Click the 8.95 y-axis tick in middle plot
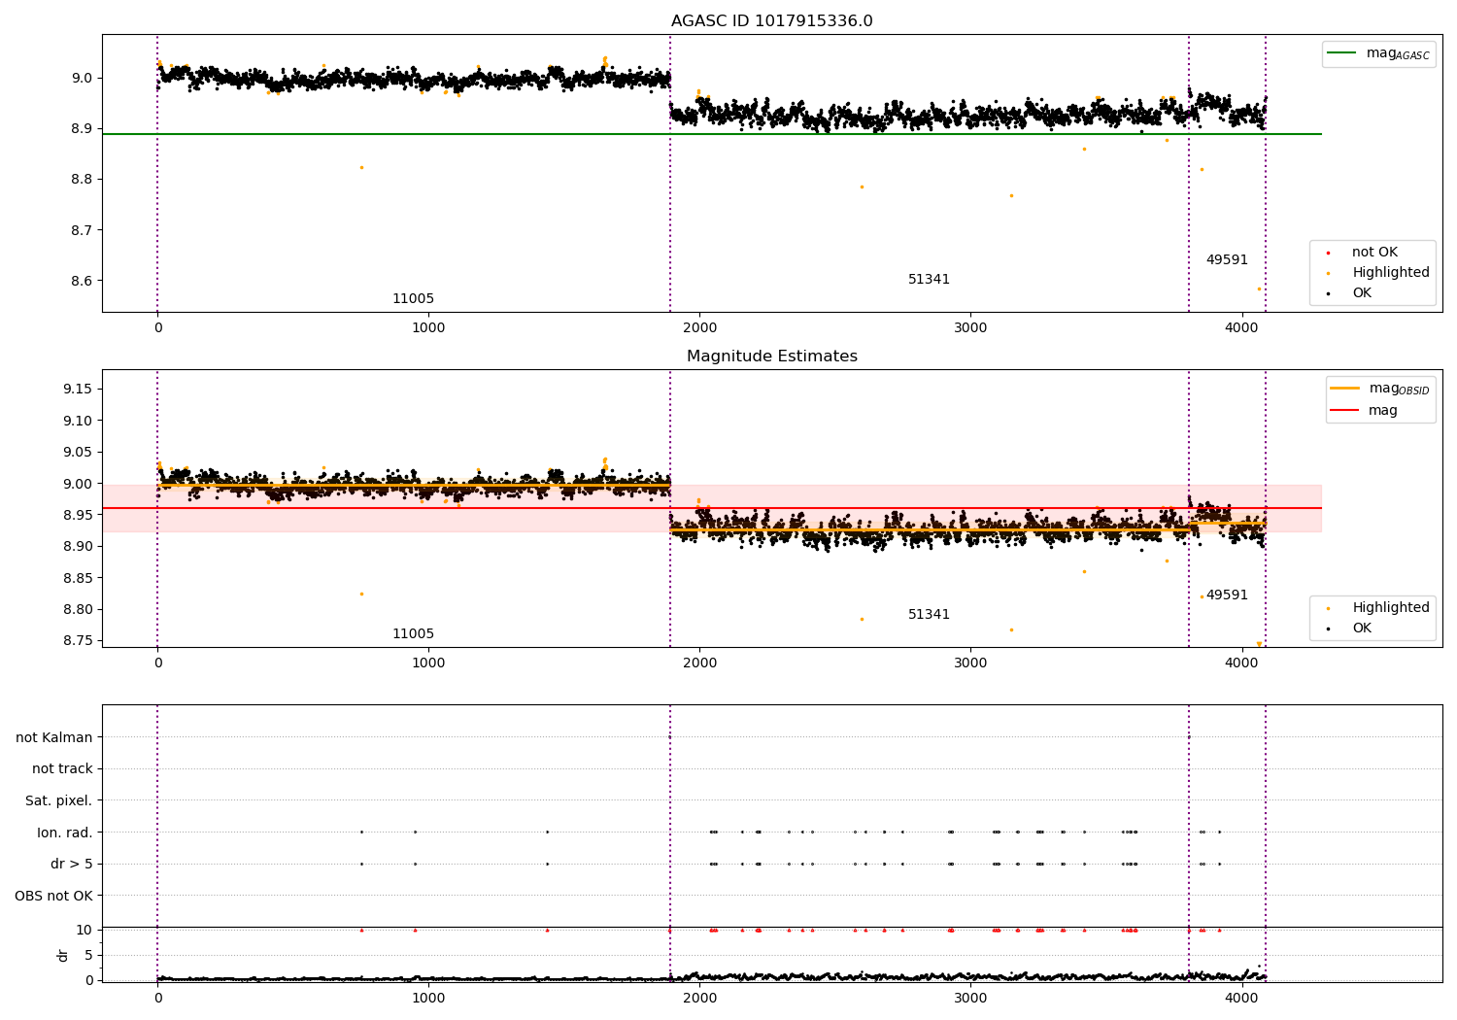1457x1020 pixels. click(78, 515)
